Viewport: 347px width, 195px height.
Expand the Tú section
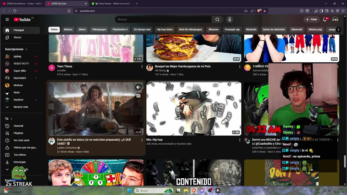pos(8,119)
